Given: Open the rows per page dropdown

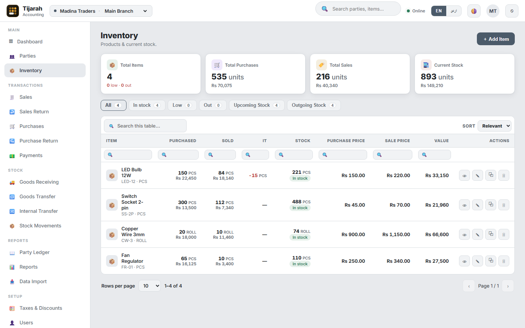Looking at the screenshot, I should click(149, 286).
